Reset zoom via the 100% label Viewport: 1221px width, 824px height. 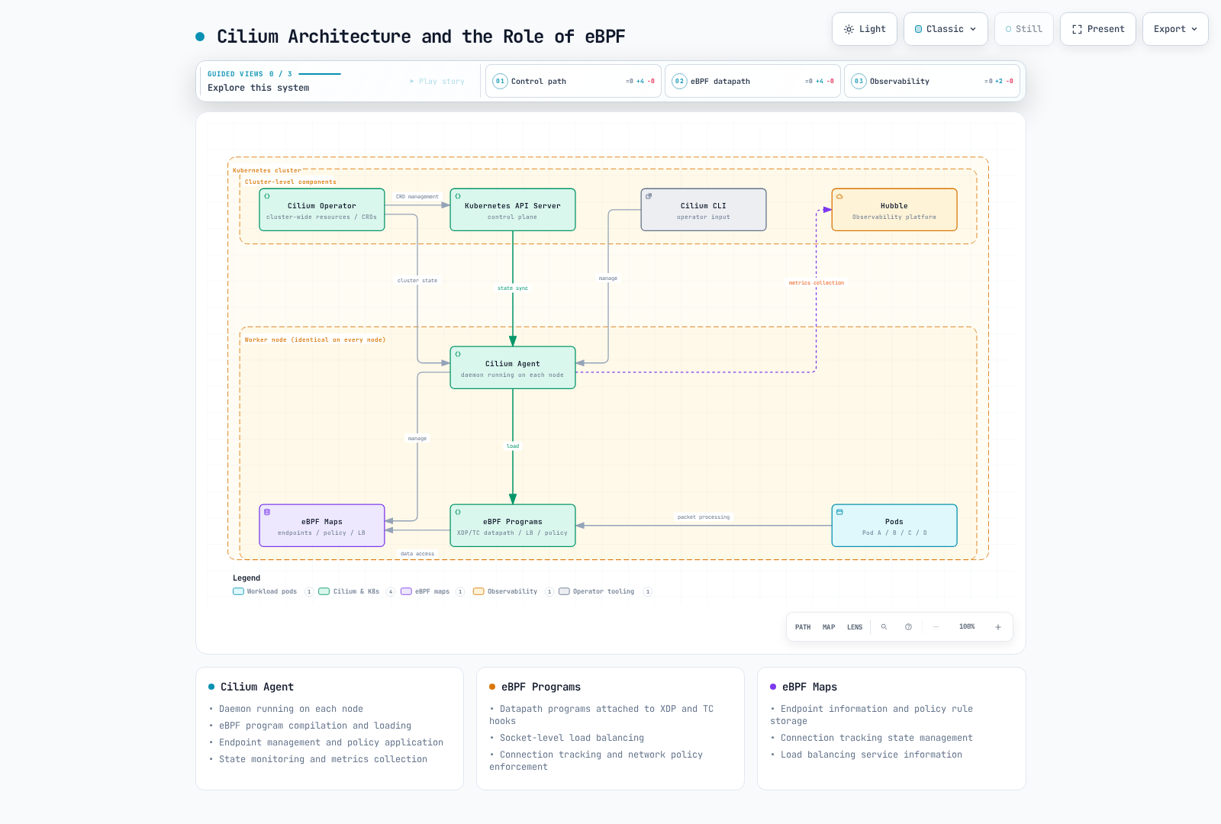tap(967, 627)
